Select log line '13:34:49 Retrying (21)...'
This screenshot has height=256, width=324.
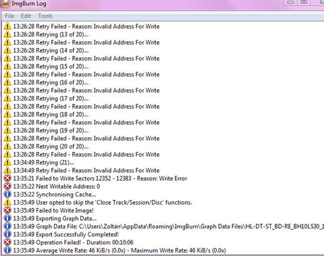[43, 163]
